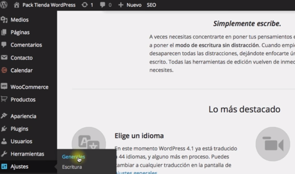Open Productos in the sidebar
295x174 pixels.
point(23,99)
